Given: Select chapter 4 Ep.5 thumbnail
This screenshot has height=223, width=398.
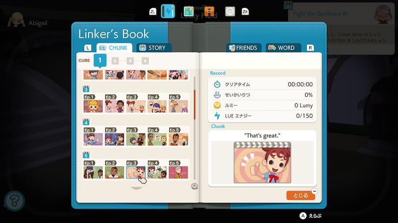Looking at the screenshot, I should (x=178, y=137).
